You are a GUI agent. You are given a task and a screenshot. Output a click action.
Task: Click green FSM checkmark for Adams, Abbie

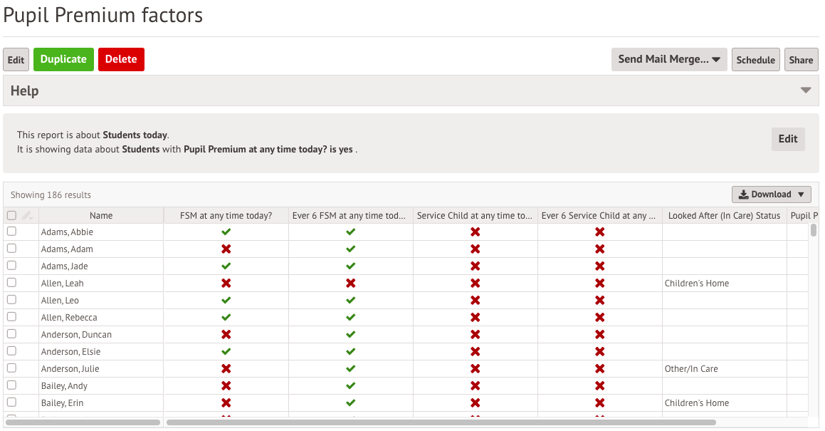click(226, 232)
